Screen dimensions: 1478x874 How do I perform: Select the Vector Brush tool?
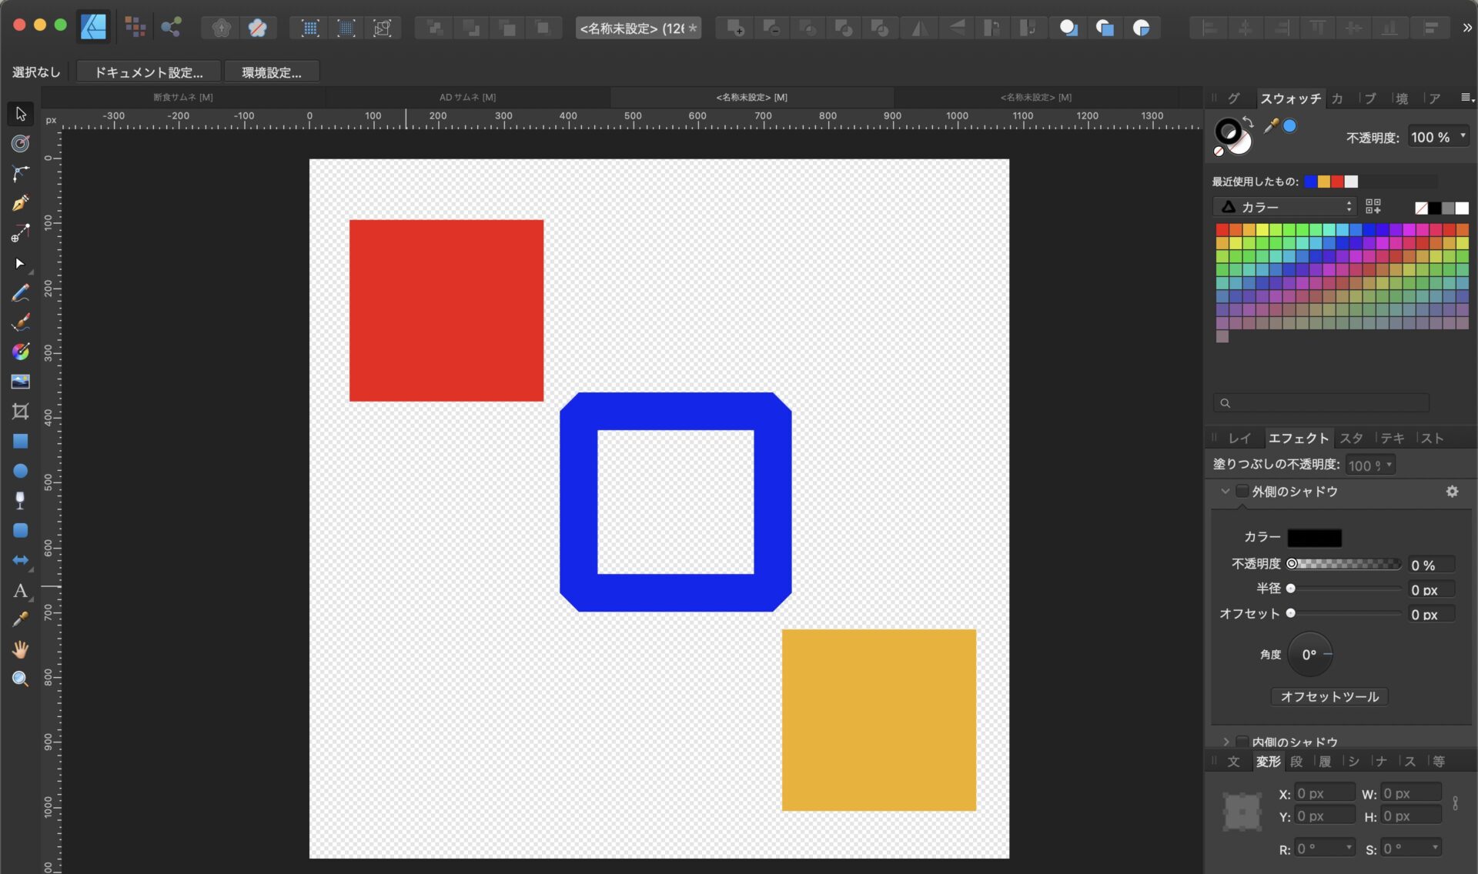[21, 322]
